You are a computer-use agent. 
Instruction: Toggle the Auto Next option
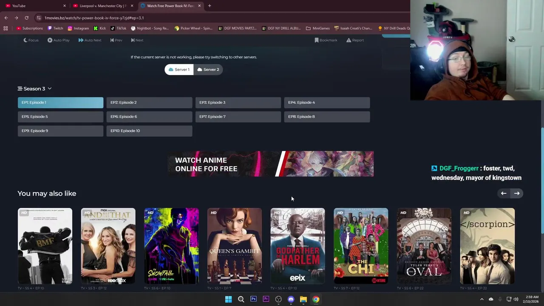point(90,40)
